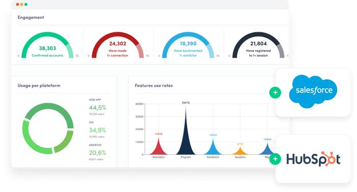The height and width of the screenshot is (192, 357).
Task: Click the 8,857 users text
Action: click(x=96, y=159)
